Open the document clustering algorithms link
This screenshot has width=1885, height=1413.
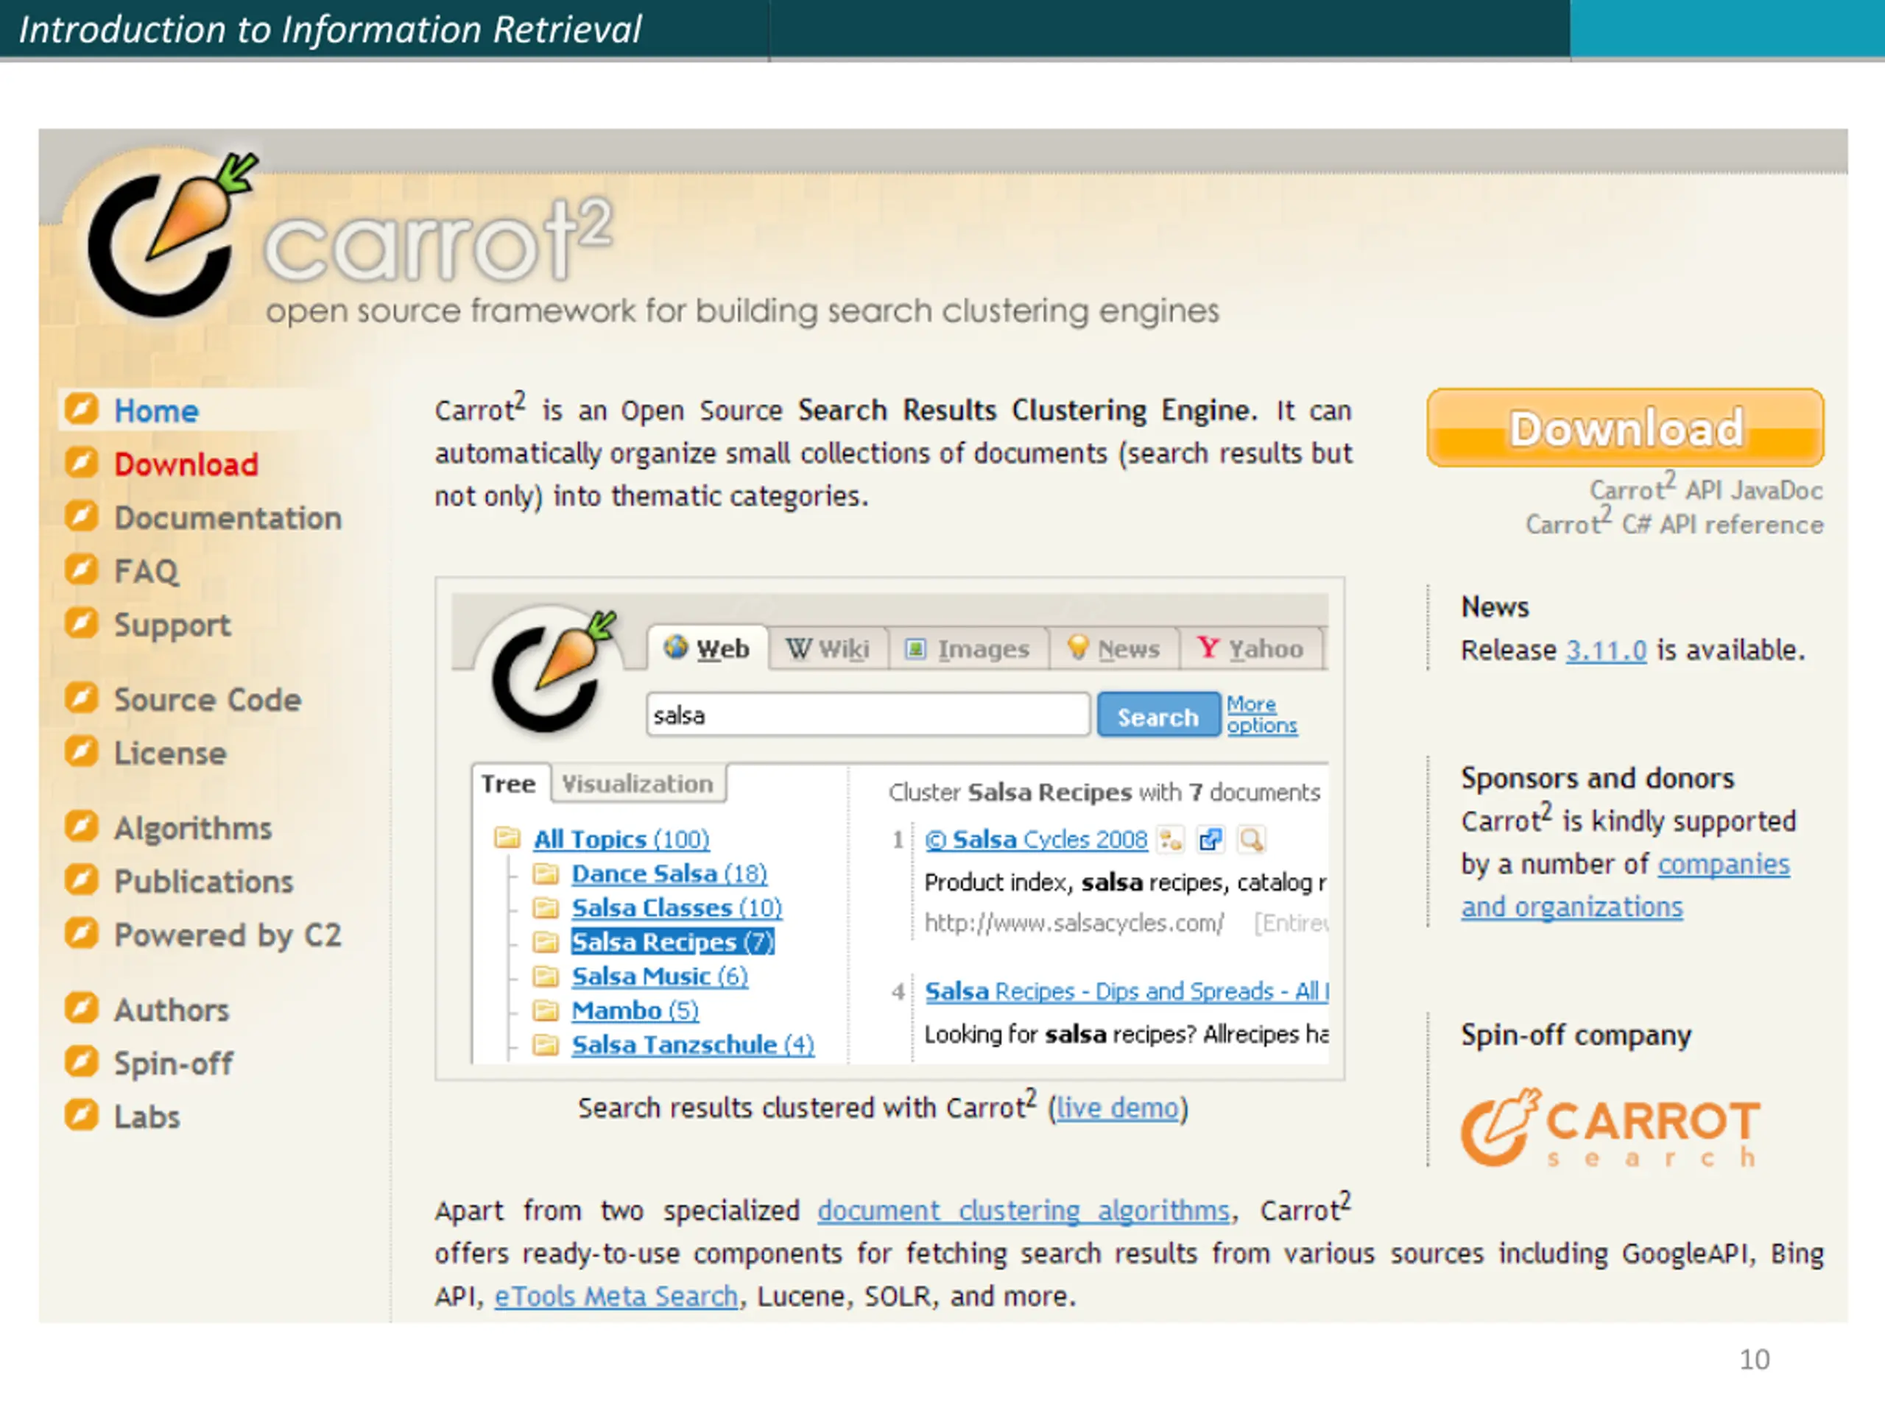[1023, 1211]
